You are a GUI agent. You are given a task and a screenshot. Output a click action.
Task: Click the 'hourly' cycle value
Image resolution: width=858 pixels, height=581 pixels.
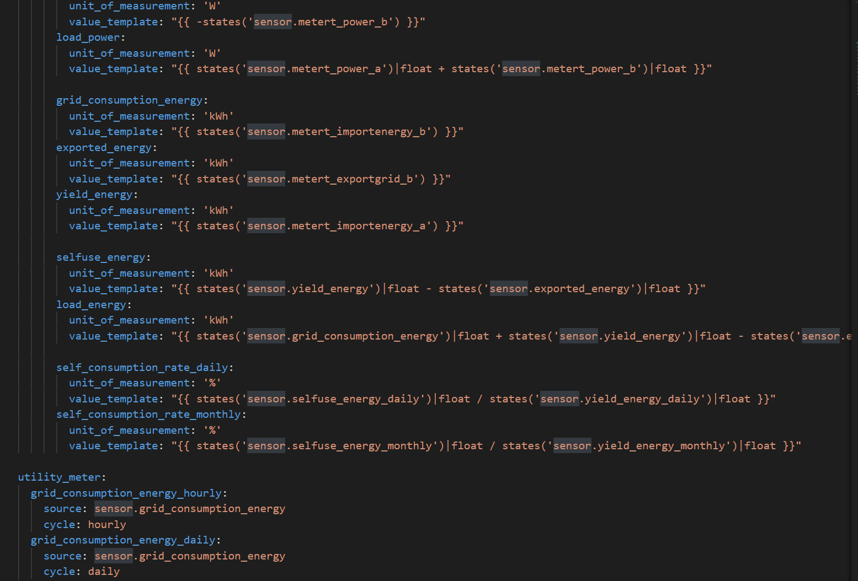point(107,525)
